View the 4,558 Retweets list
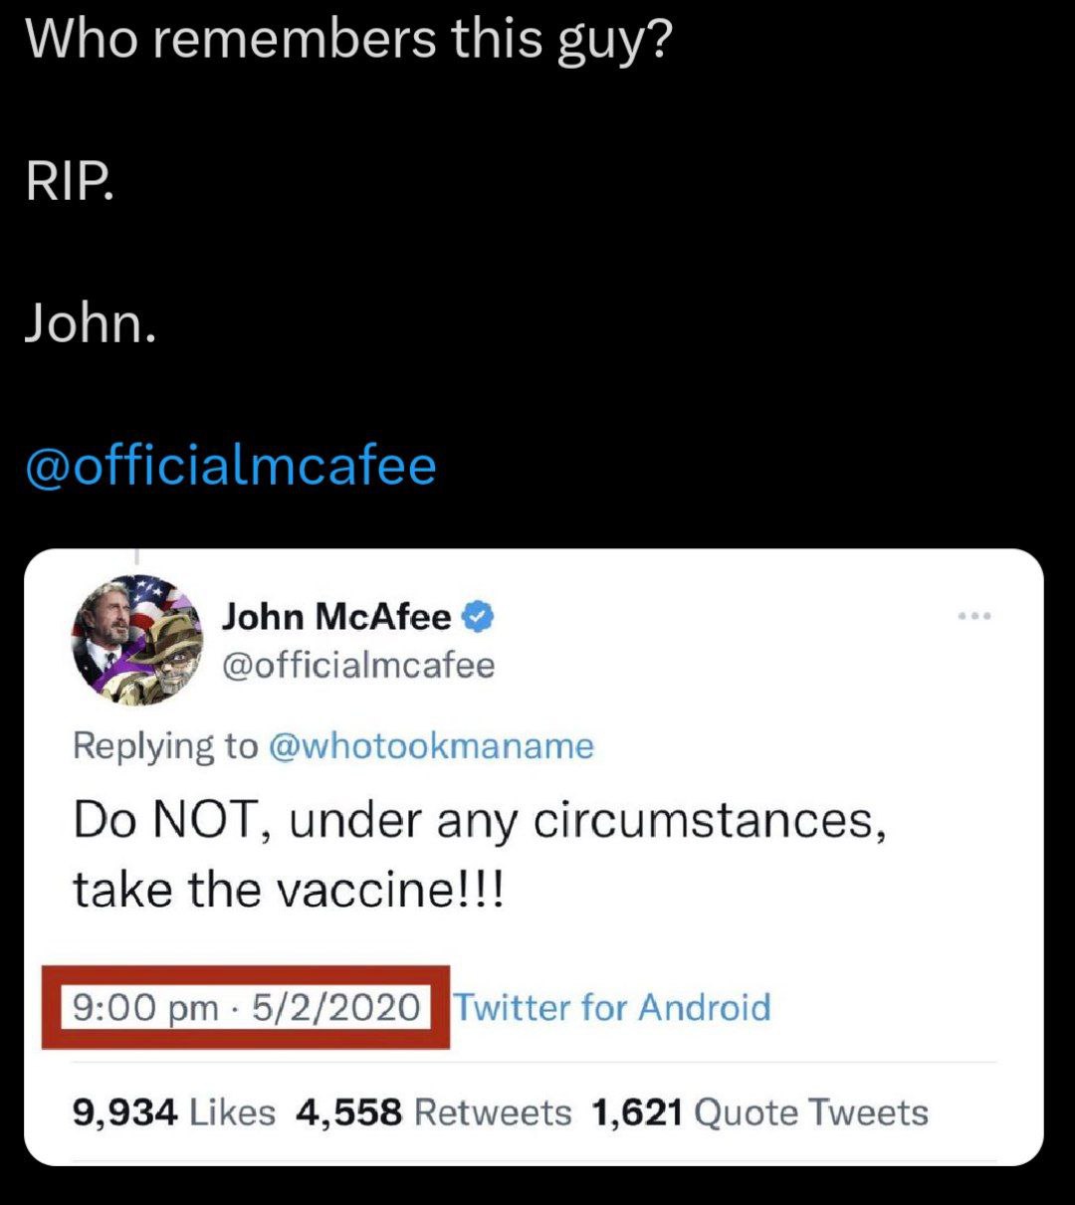This screenshot has width=1075, height=1205. (x=433, y=1111)
